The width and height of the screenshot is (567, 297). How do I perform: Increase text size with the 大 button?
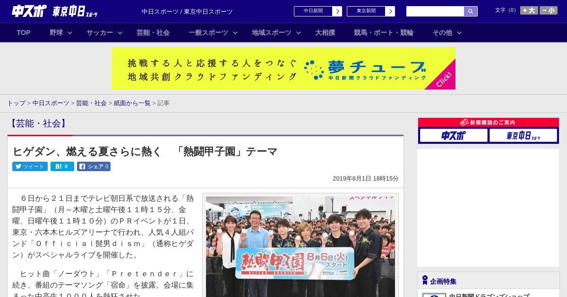pyautogui.click(x=529, y=10)
